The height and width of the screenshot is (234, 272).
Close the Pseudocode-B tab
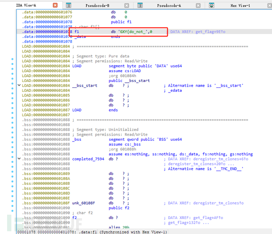pos(127,5)
